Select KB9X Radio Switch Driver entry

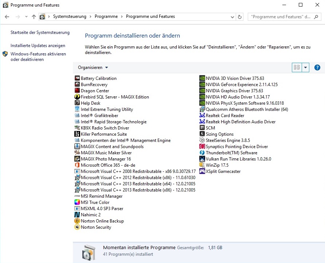(102, 128)
